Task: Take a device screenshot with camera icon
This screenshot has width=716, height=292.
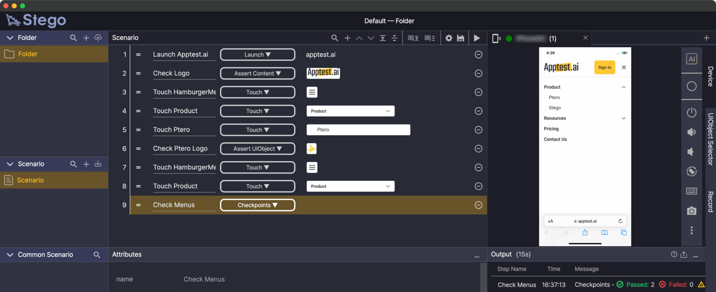Action: [x=691, y=211]
